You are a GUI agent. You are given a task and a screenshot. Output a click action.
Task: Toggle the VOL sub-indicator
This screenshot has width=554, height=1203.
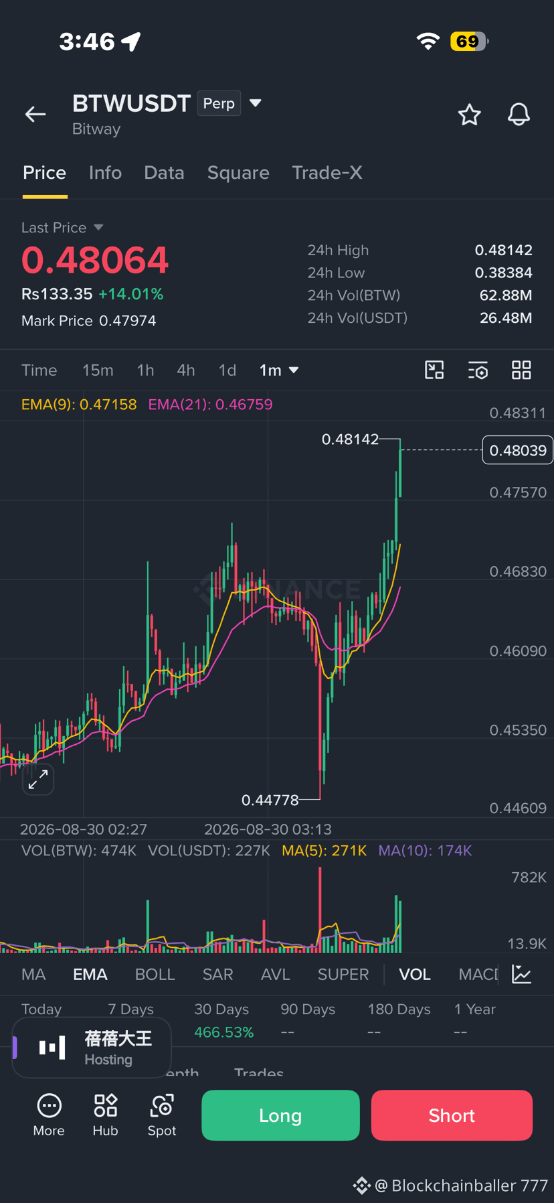[x=415, y=974]
